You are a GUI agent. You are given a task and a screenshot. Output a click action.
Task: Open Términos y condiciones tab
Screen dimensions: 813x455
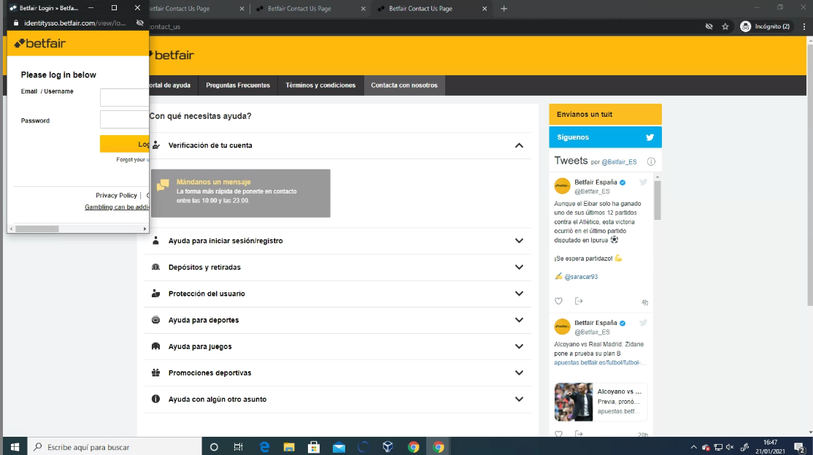[320, 85]
